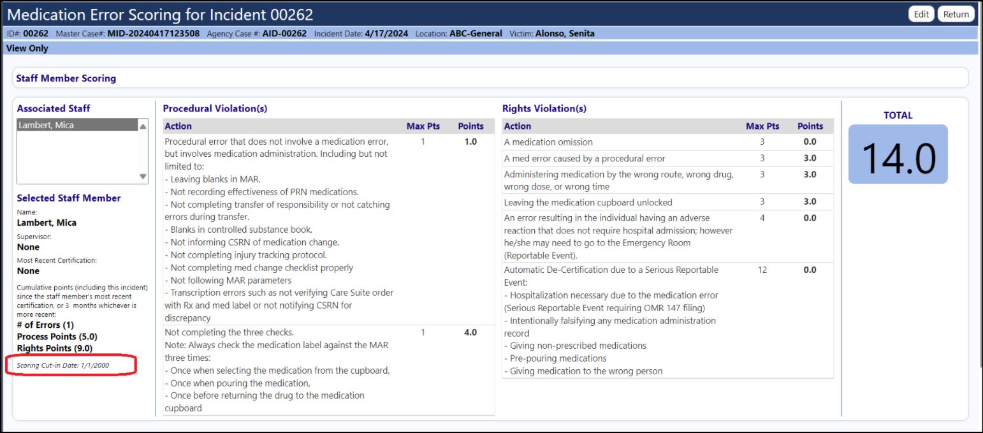983x433 pixels.
Task: Click 'A med error caused by a procedural error'
Action: pyautogui.click(x=585, y=158)
